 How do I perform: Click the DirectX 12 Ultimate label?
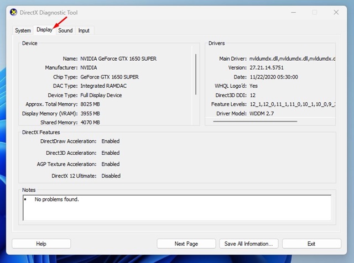pyautogui.click(x=74, y=176)
